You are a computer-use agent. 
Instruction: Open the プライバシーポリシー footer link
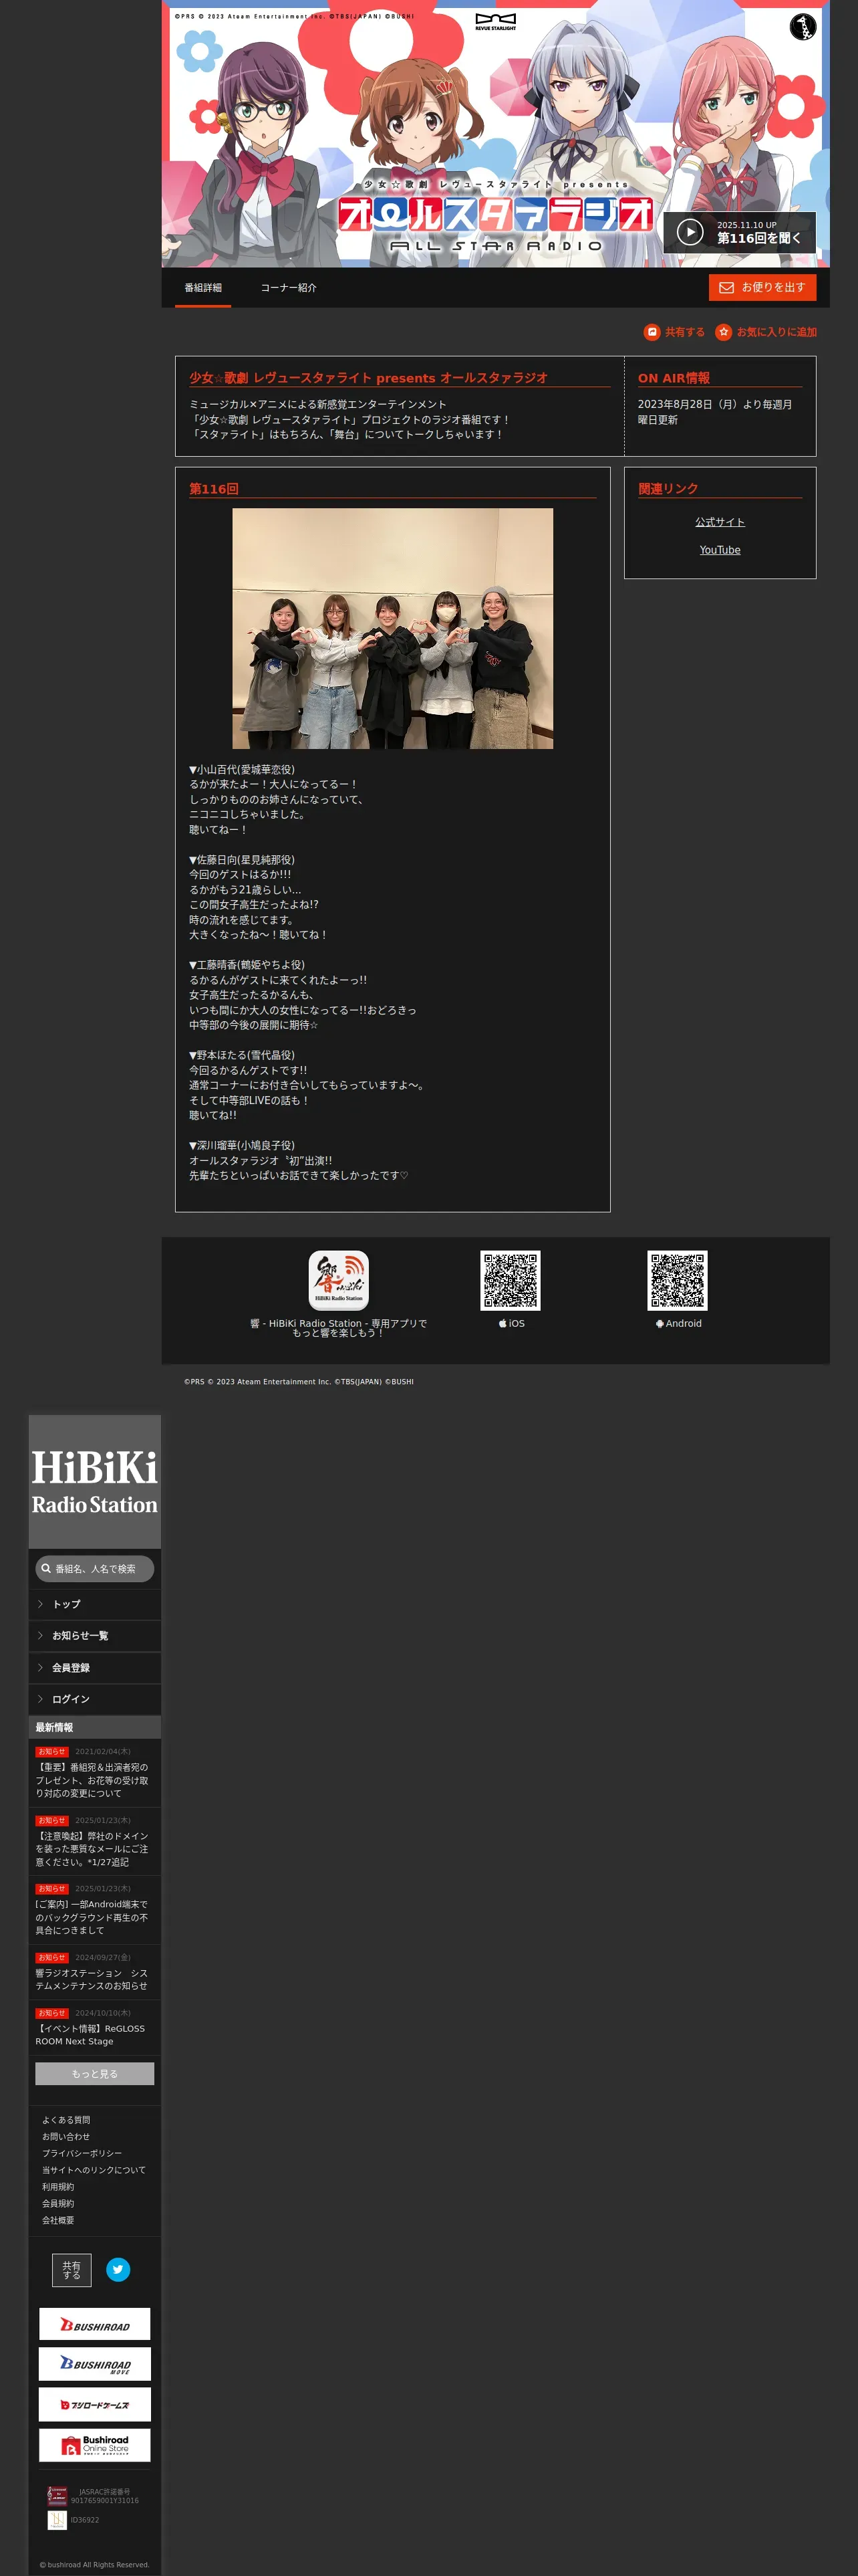[82, 2154]
